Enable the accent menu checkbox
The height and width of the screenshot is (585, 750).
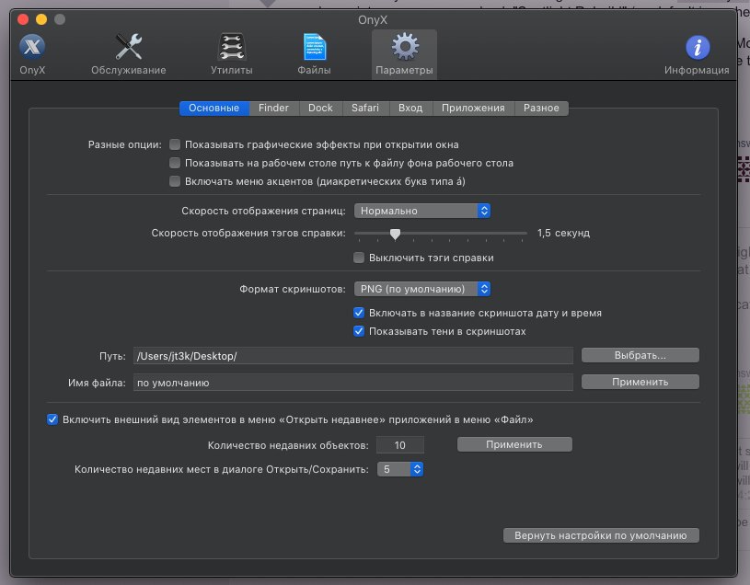click(x=175, y=181)
